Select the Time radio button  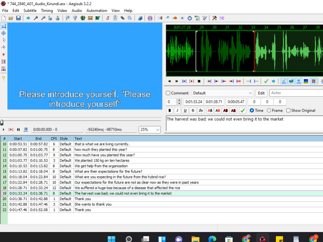pos(252,110)
